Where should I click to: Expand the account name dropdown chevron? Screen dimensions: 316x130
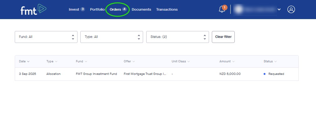(x=279, y=9)
